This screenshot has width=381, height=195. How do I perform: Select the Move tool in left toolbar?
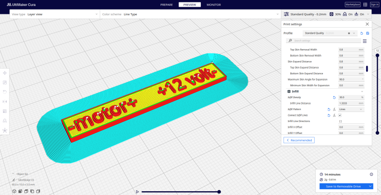[5, 73]
